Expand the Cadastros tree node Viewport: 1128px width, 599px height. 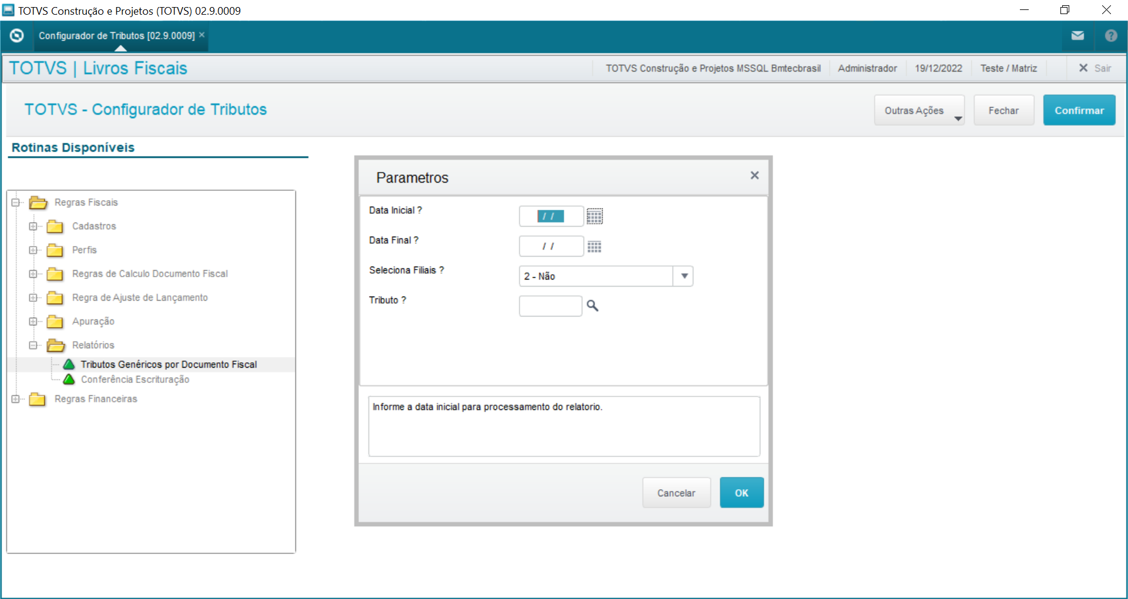(33, 227)
